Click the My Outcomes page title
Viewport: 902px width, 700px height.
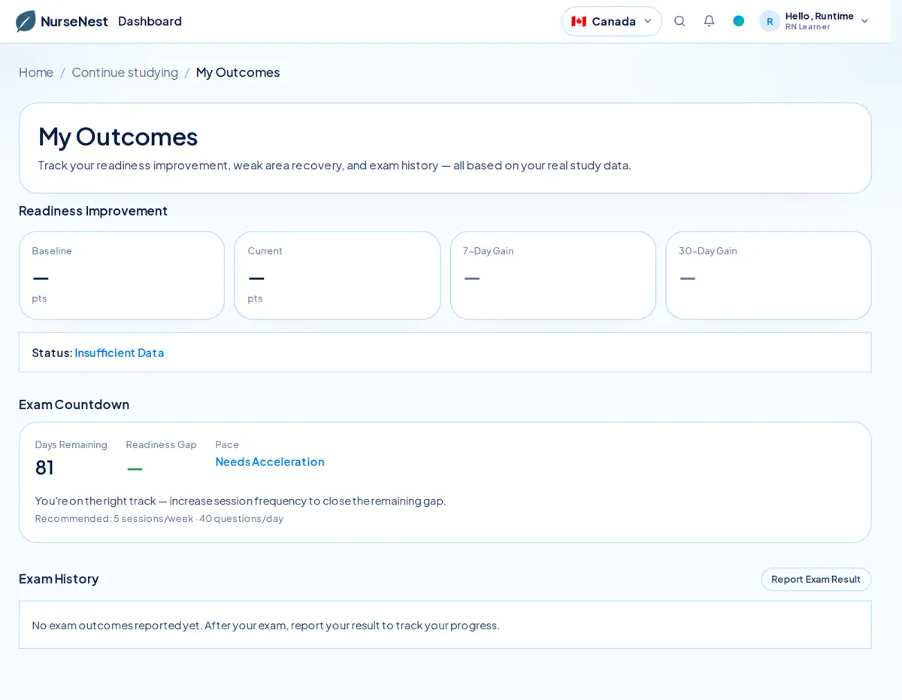[x=118, y=136]
